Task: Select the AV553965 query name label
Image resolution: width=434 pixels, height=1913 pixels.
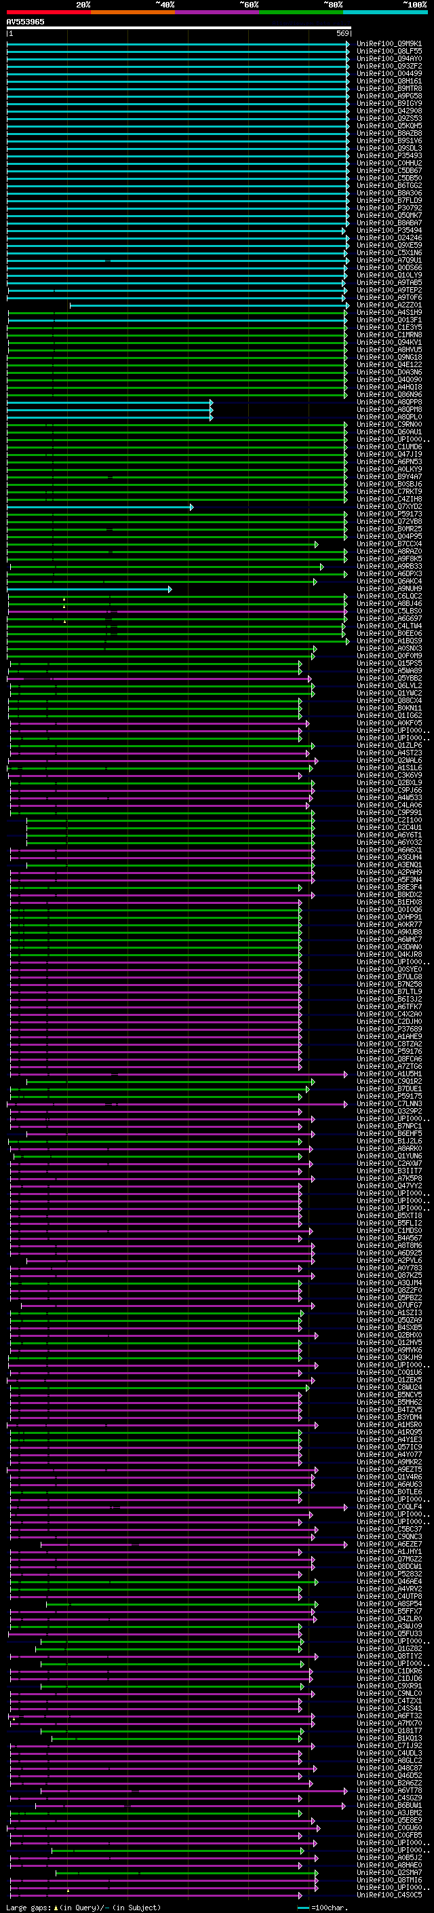Action: (x=25, y=22)
